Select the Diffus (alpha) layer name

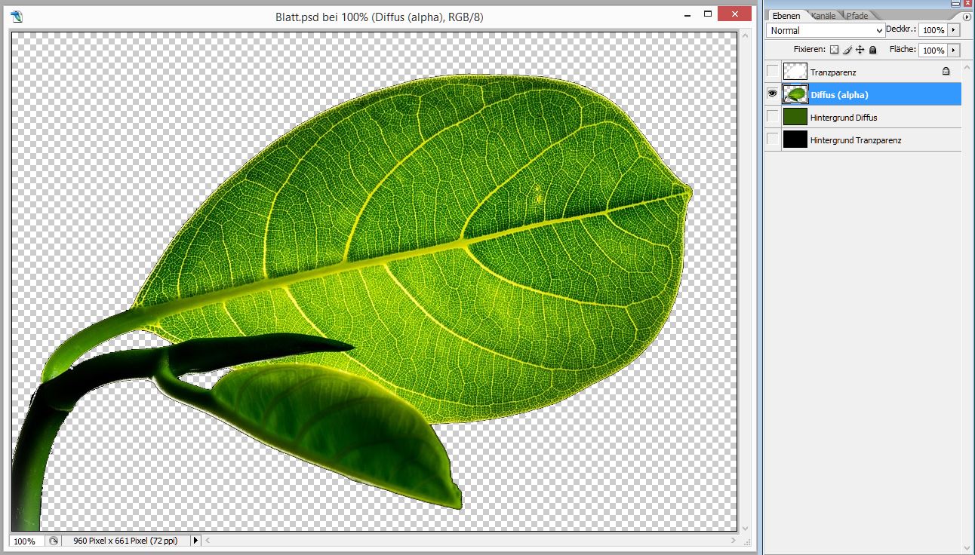pos(839,94)
